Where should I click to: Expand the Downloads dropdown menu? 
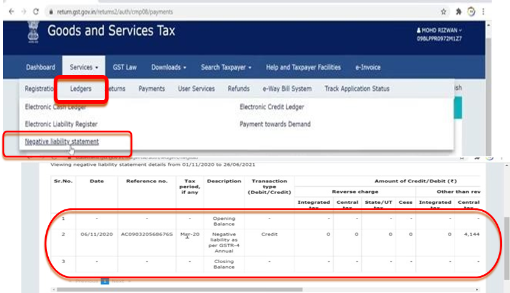(169, 67)
